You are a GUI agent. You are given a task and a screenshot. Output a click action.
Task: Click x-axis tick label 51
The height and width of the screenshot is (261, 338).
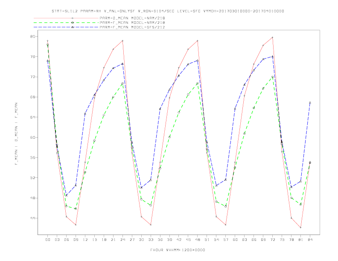207,240
